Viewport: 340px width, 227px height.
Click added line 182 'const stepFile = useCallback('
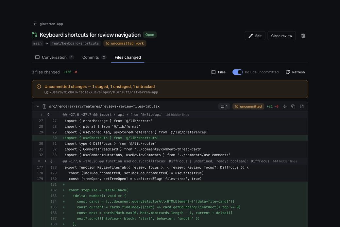(170, 190)
